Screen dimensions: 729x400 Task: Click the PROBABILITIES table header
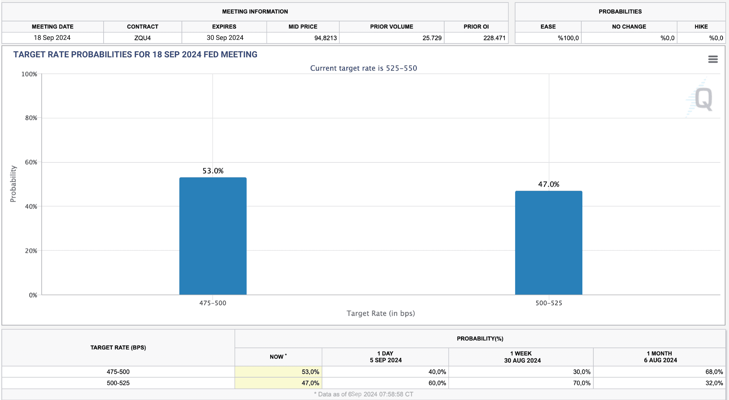pos(620,12)
